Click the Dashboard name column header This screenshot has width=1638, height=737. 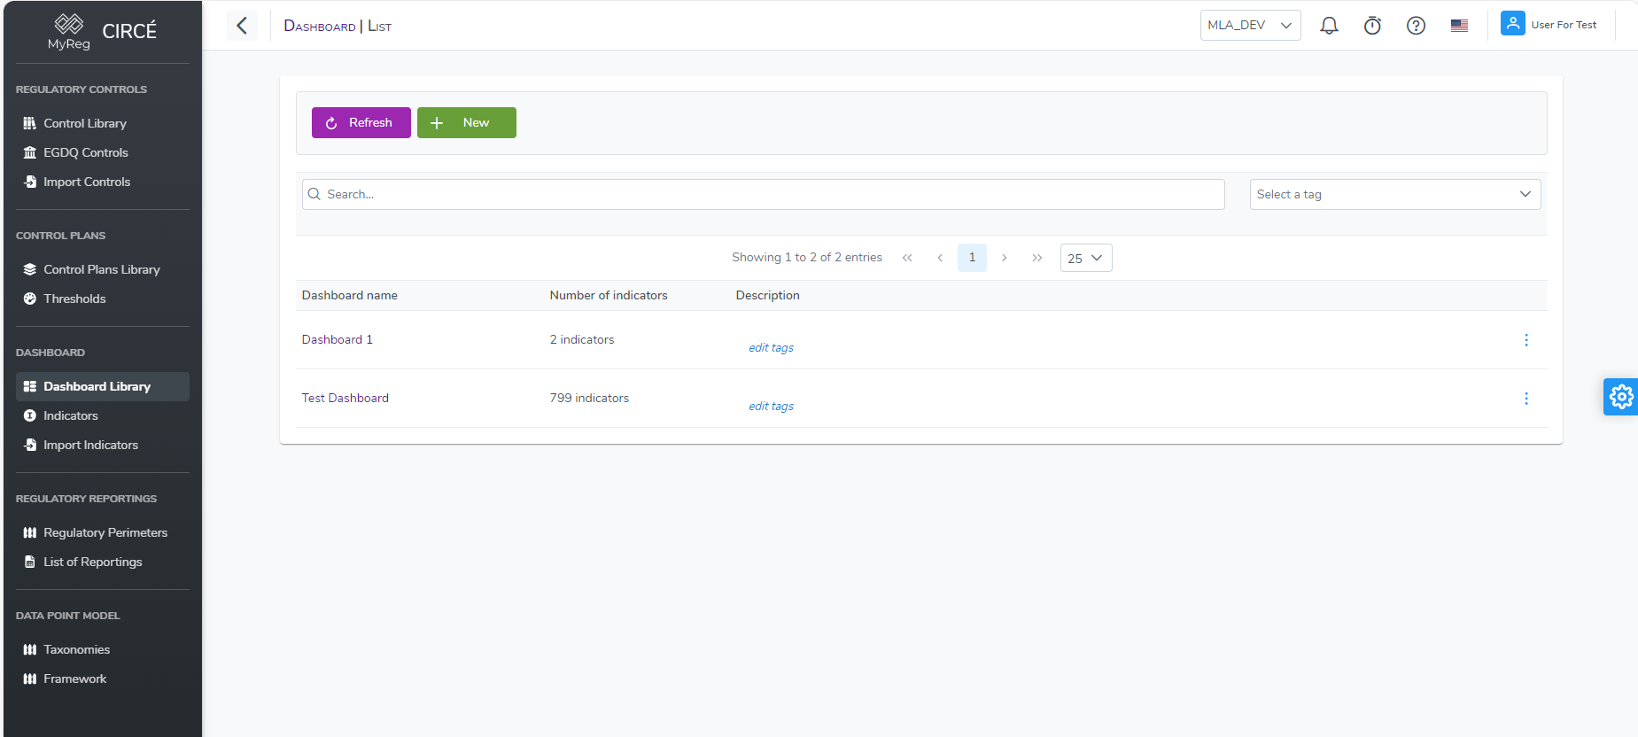350,295
